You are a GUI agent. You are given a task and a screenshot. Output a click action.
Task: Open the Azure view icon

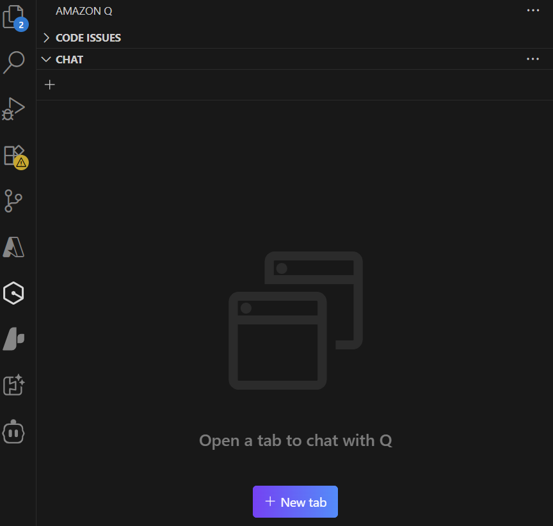point(13,247)
